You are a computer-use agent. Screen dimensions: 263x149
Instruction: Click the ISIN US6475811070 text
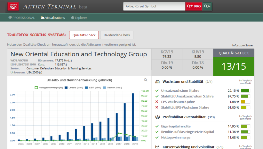pos(23,65)
